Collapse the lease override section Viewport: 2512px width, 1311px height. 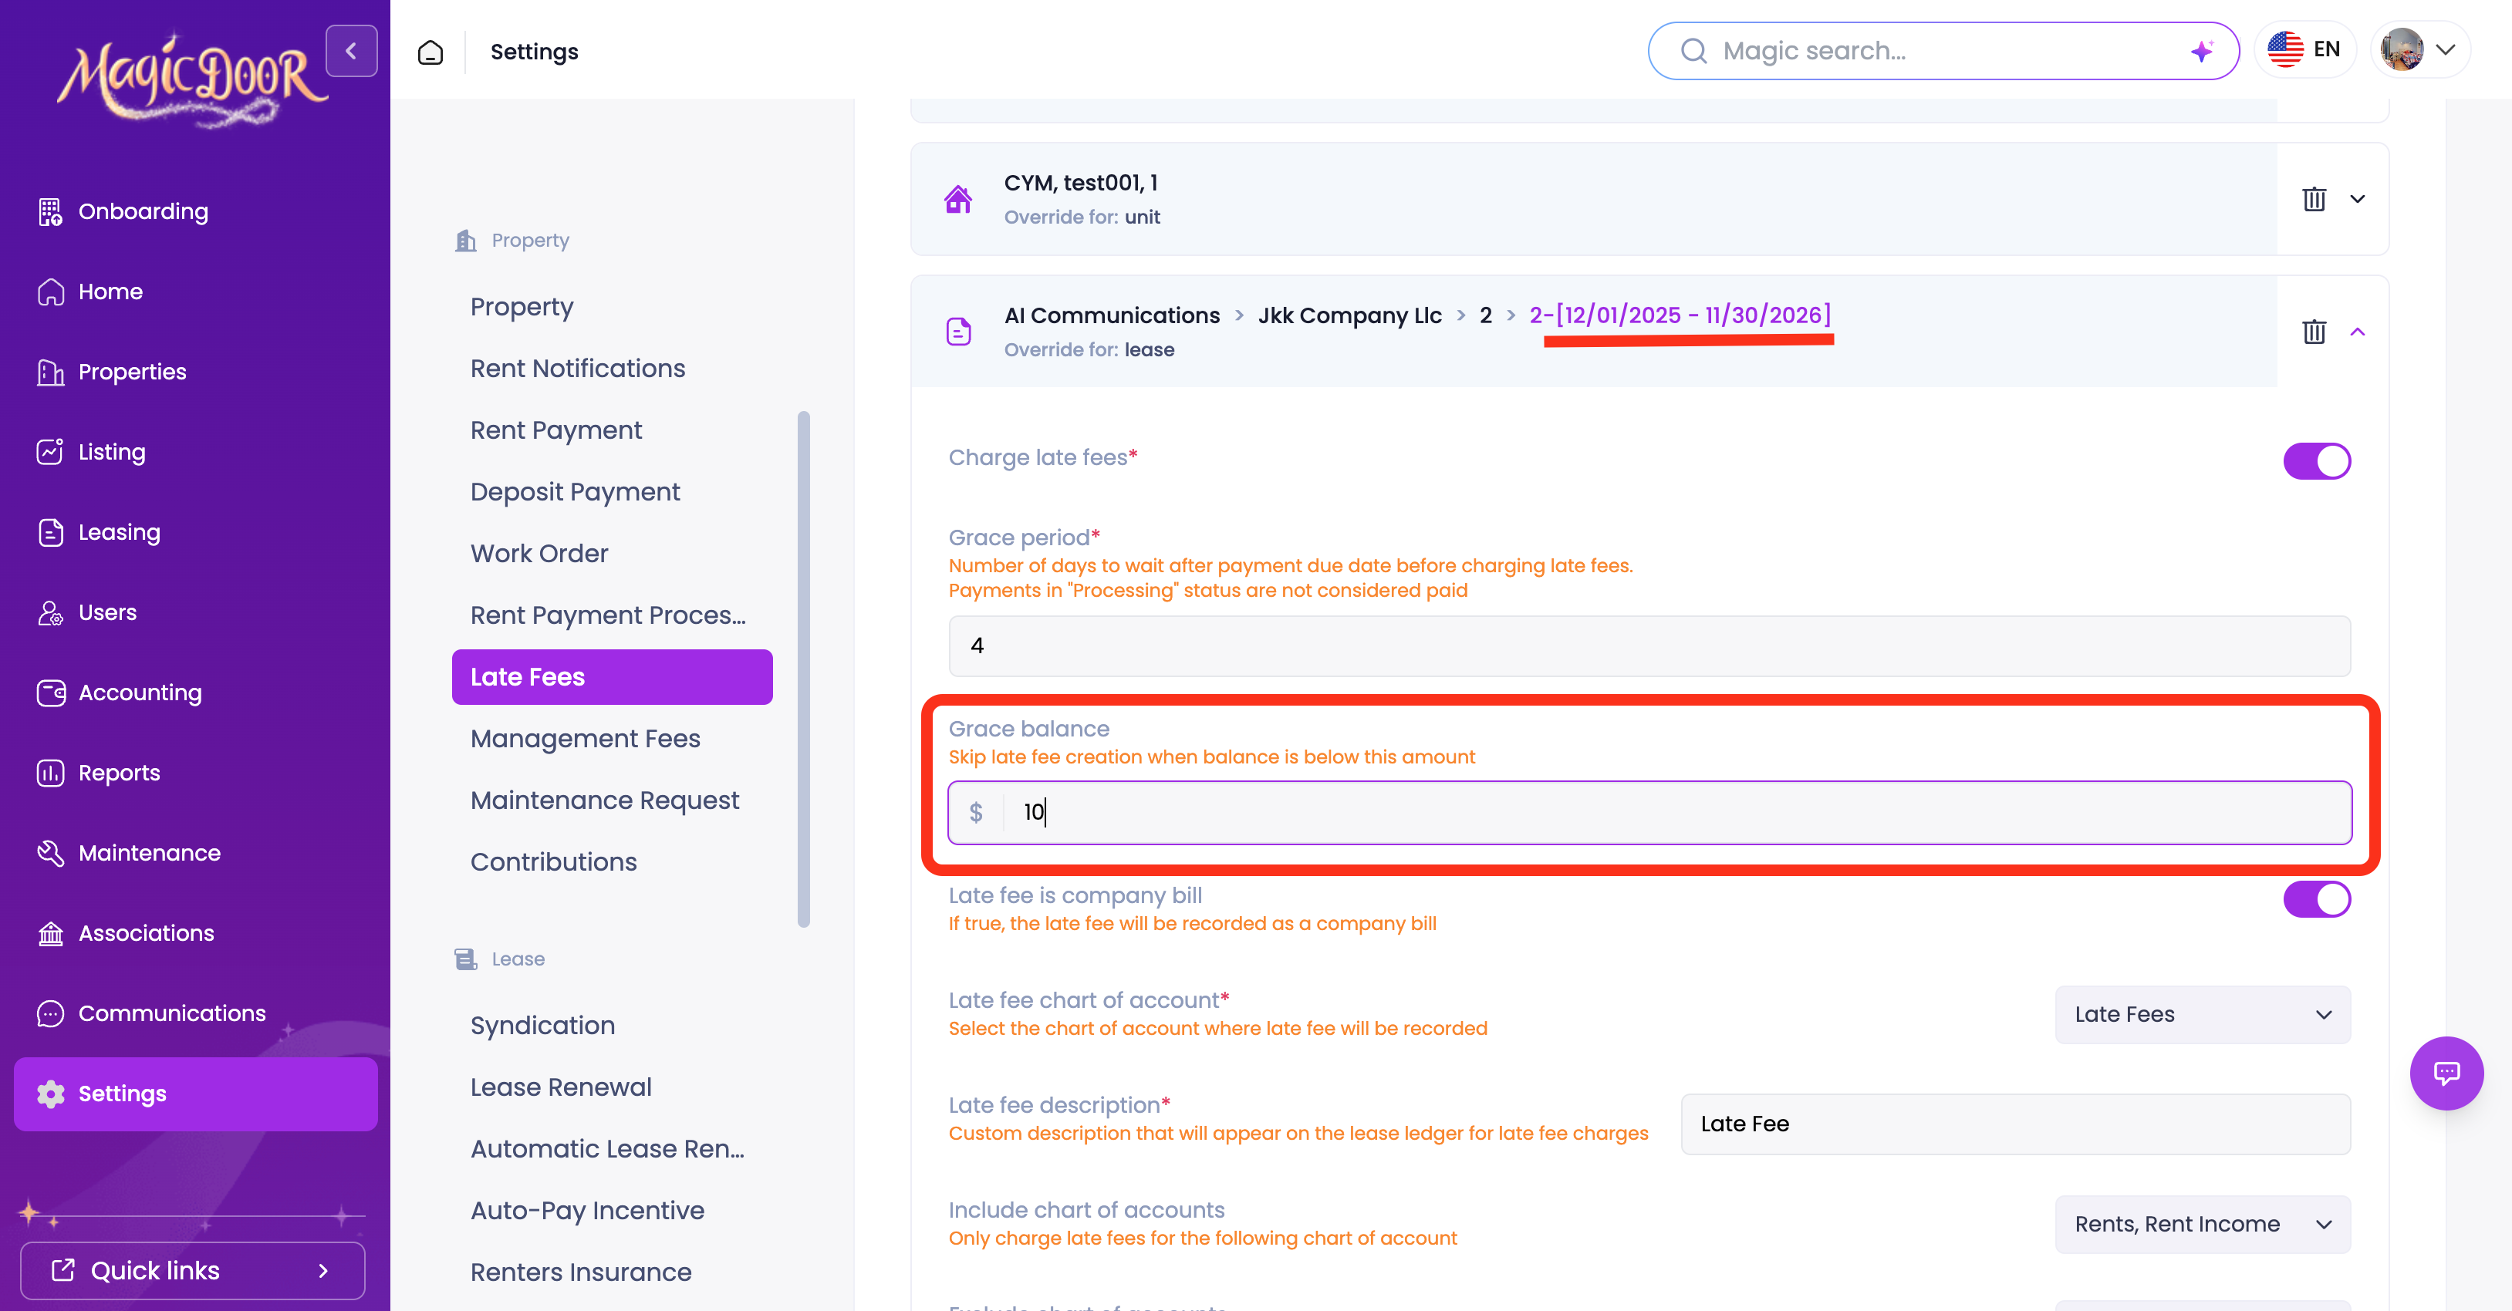2357,332
